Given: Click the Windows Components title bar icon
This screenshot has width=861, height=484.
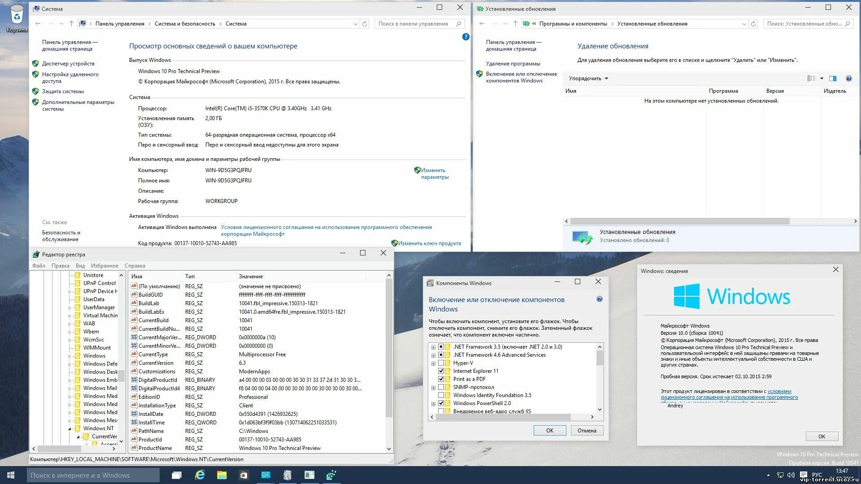Looking at the screenshot, I should (430, 283).
